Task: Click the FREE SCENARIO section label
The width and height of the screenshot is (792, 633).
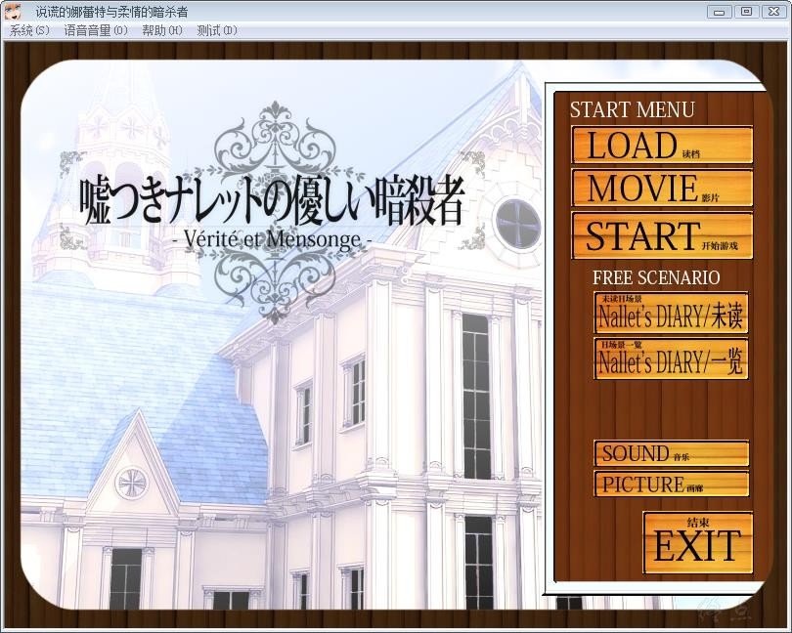Action: pos(655,277)
